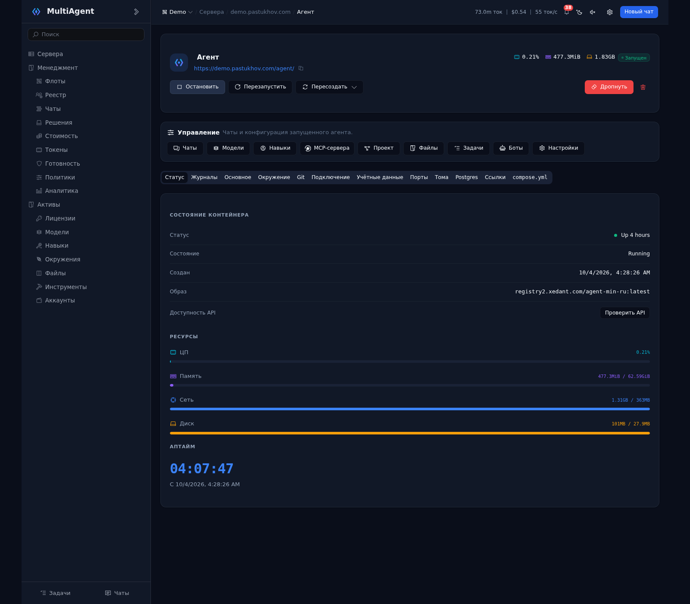
Task: Switch to the Окружение tab
Action: click(x=274, y=177)
